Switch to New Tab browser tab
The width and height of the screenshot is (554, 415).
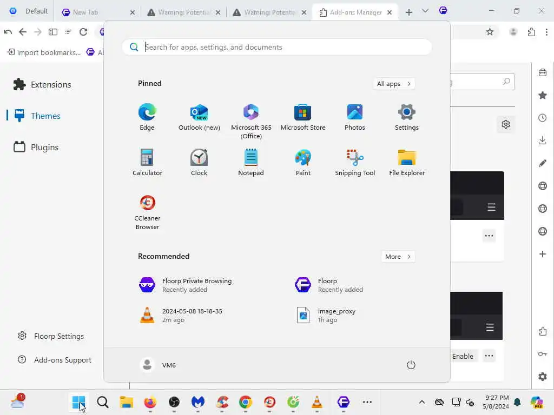point(94,12)
